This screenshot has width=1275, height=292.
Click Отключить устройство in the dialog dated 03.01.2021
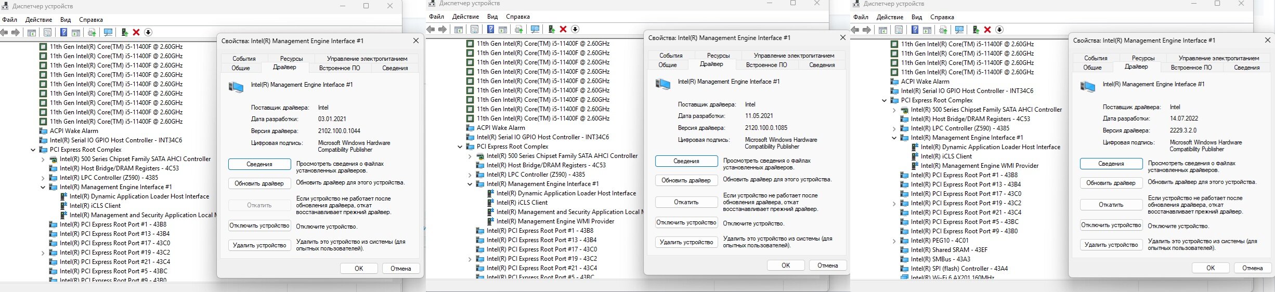click(259, 225)
